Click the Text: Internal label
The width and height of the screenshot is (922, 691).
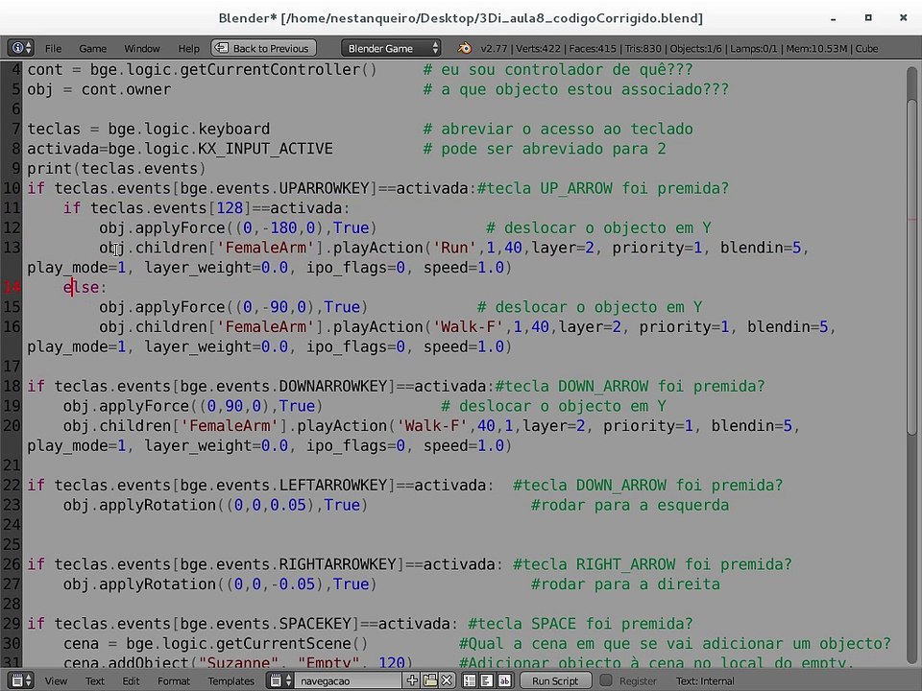[x=704, y=681]
